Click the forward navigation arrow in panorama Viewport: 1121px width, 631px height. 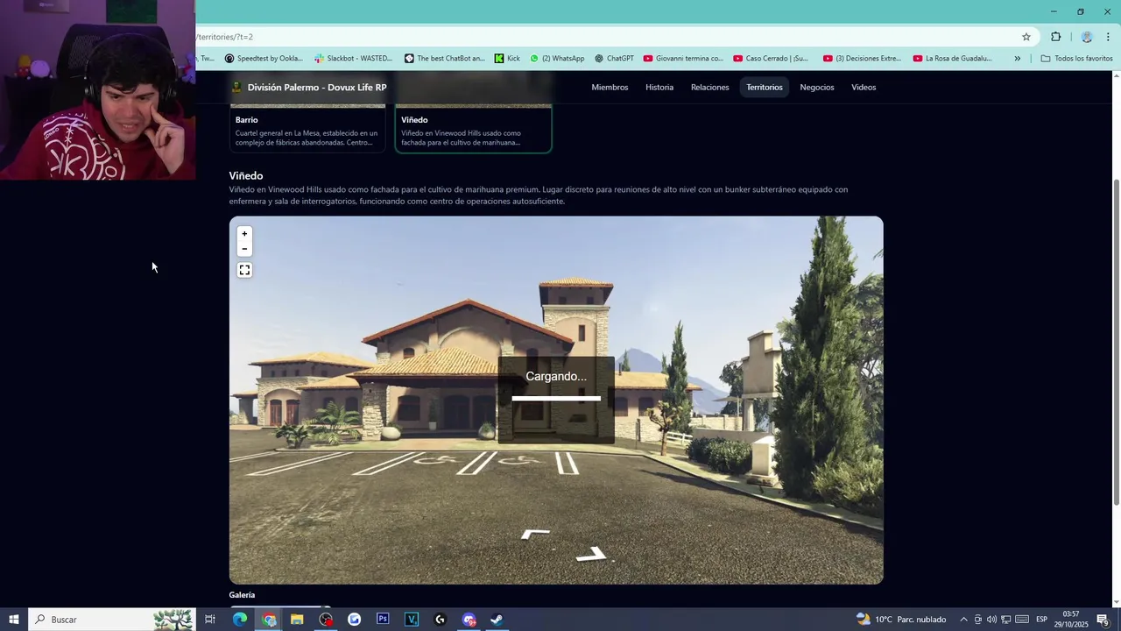pos(535,534)
